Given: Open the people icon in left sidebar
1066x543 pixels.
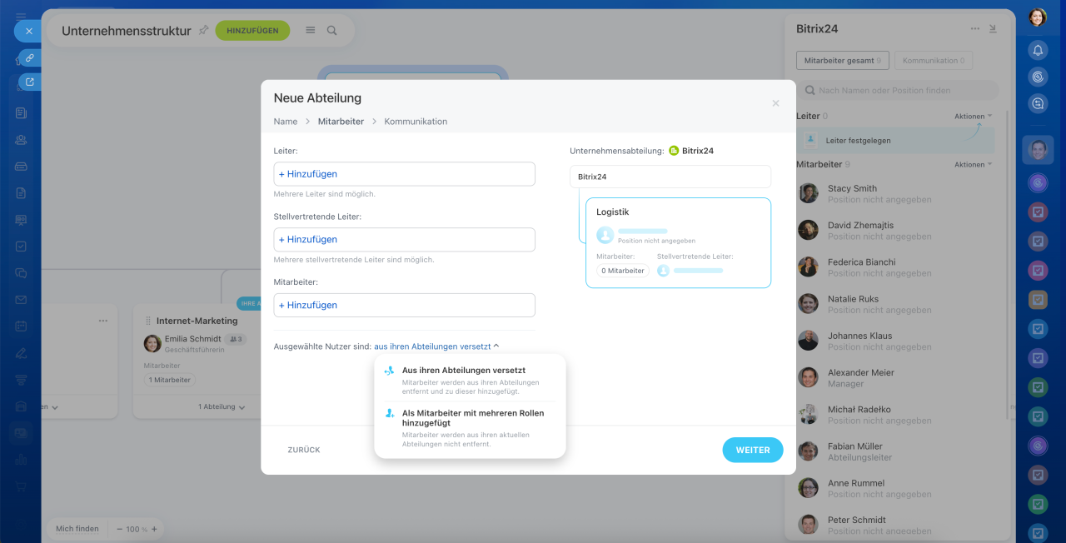Looking at the screenshot, I should (22, 139).
